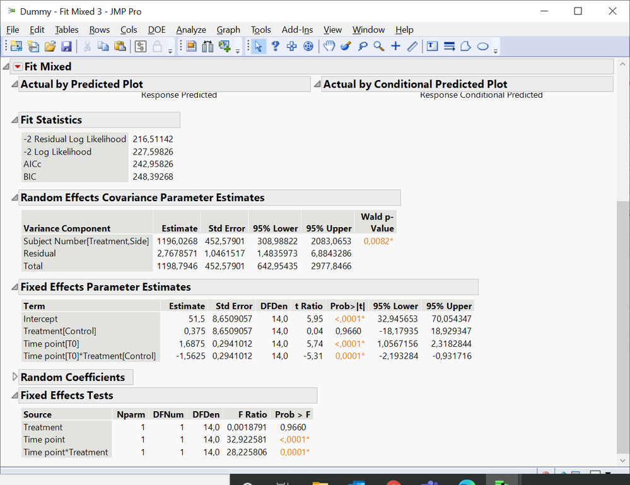Expand the Random Coefficients section
630x485 pixels.
(x=15, y=377)
